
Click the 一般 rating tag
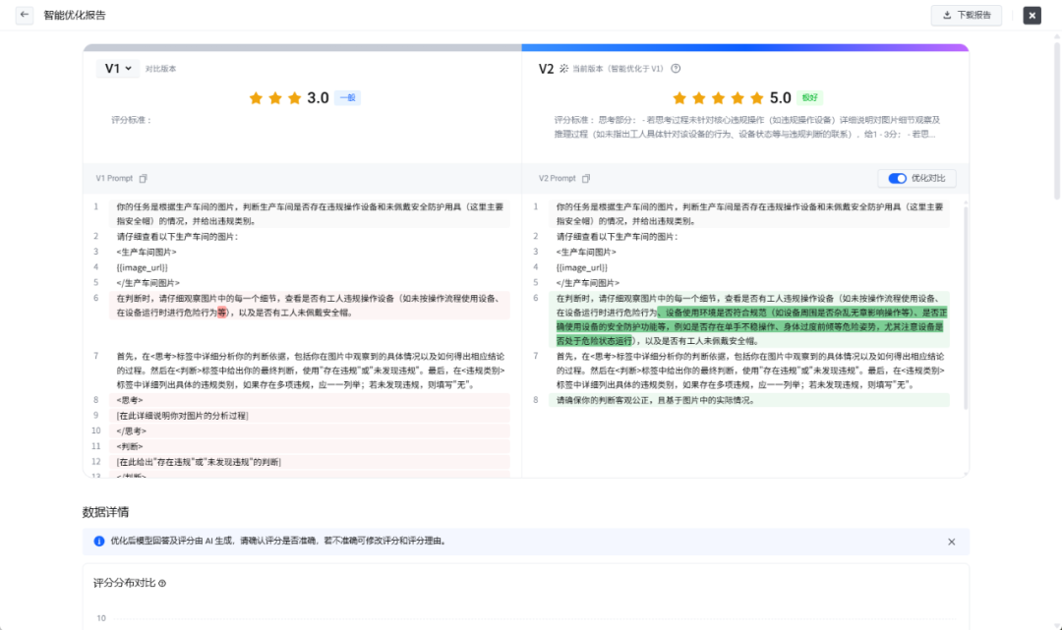coord(347,98)
